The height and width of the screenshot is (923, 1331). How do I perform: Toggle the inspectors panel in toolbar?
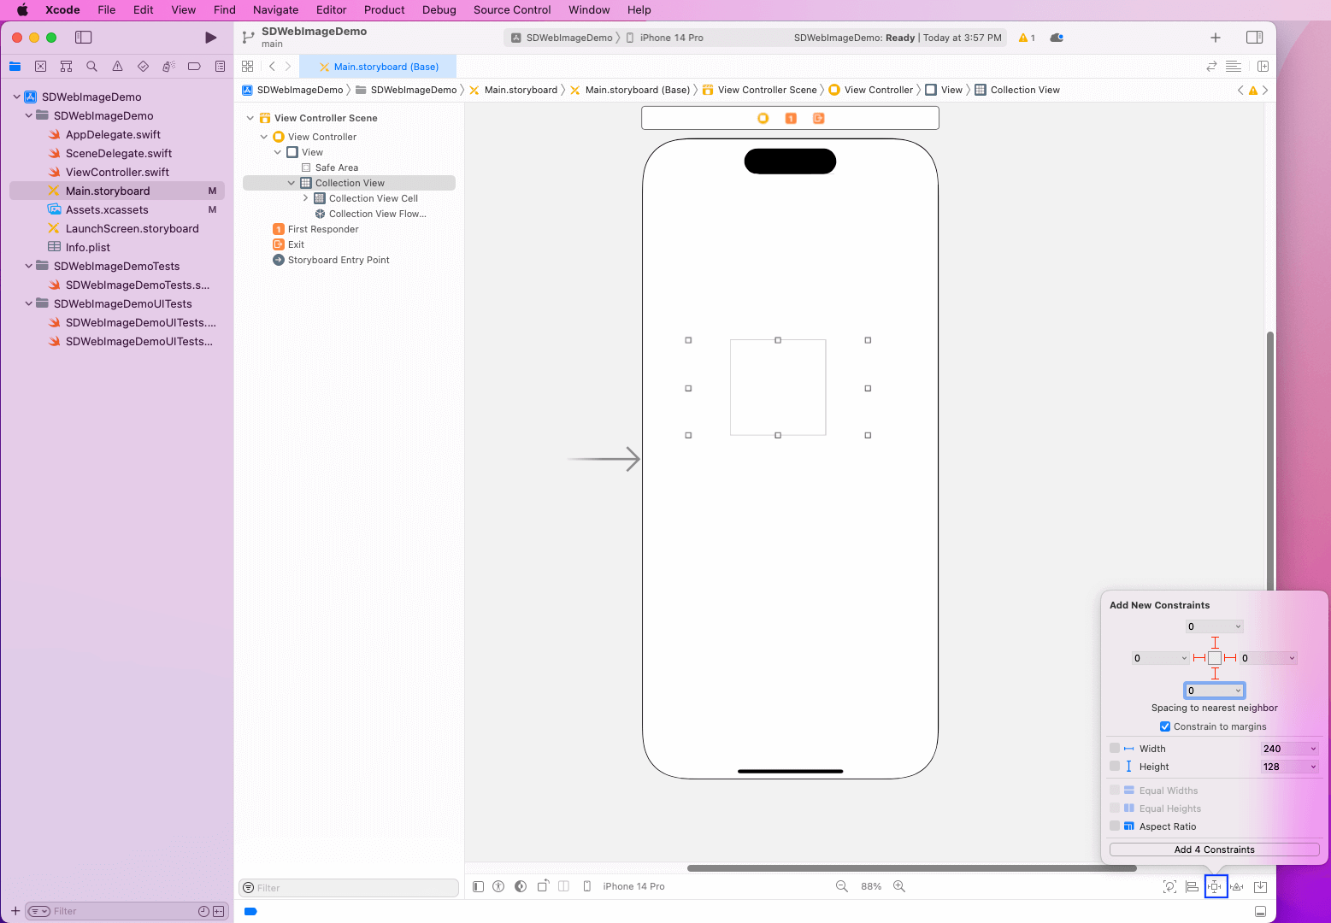[x=1254, y=38]
